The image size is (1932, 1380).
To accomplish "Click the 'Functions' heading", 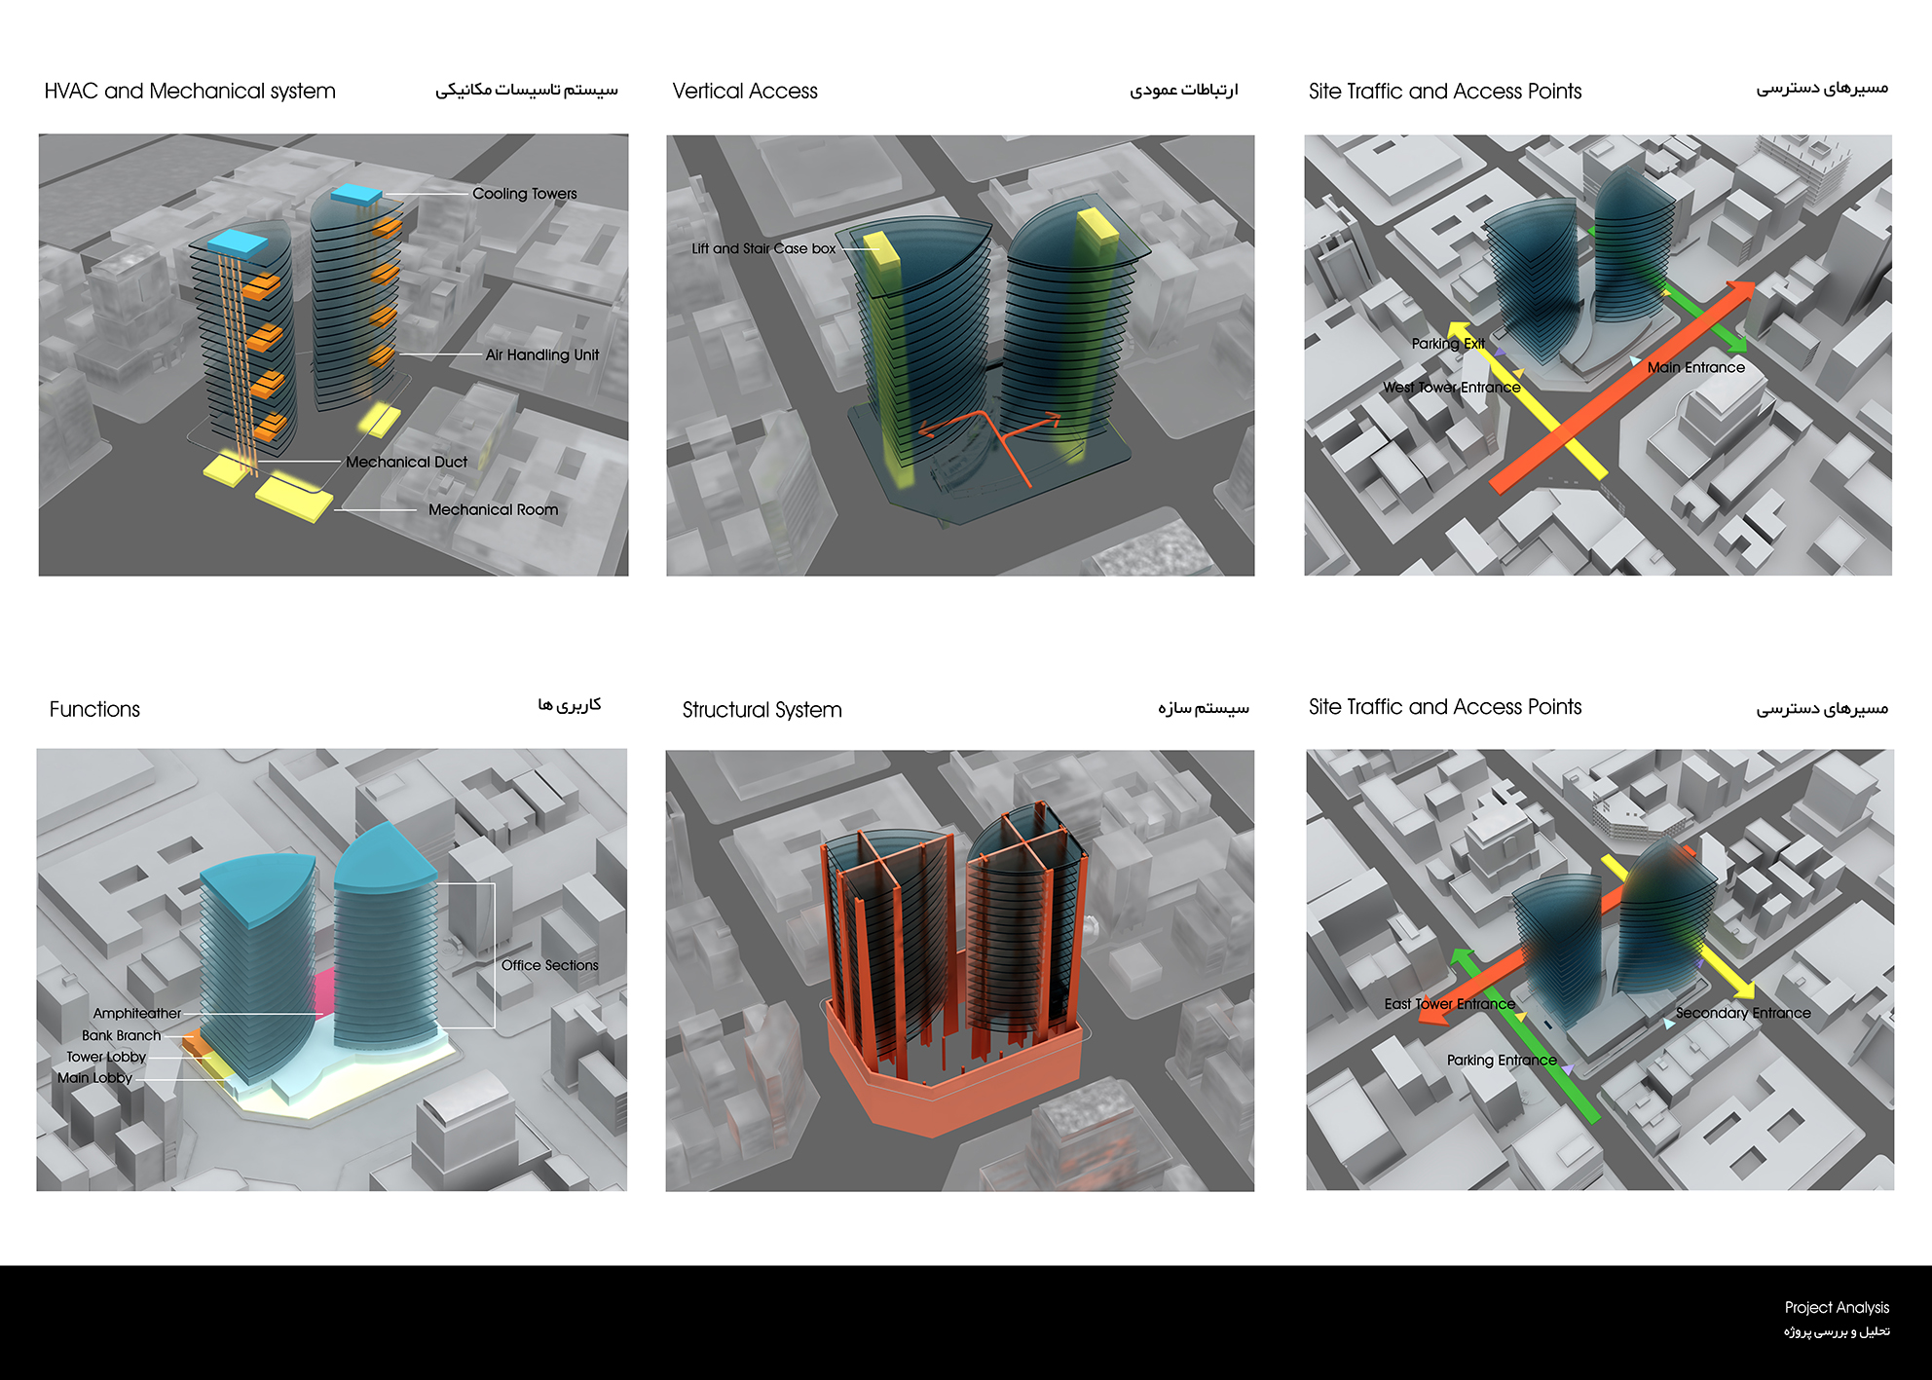I will point(94,709).
